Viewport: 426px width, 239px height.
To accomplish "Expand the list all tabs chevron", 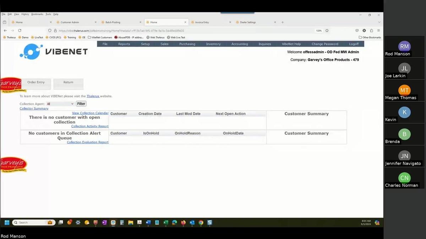I will click(x=379, y=22).
